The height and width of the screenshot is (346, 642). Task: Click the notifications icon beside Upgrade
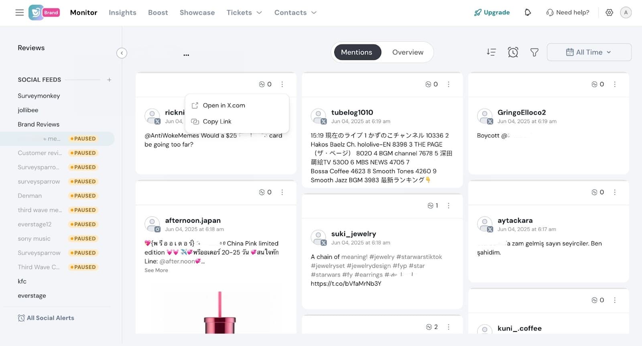click(528, 12)
